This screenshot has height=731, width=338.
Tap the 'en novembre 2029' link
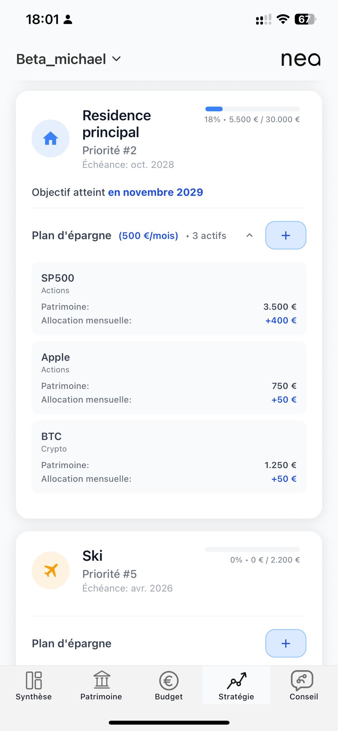point(155,192)
